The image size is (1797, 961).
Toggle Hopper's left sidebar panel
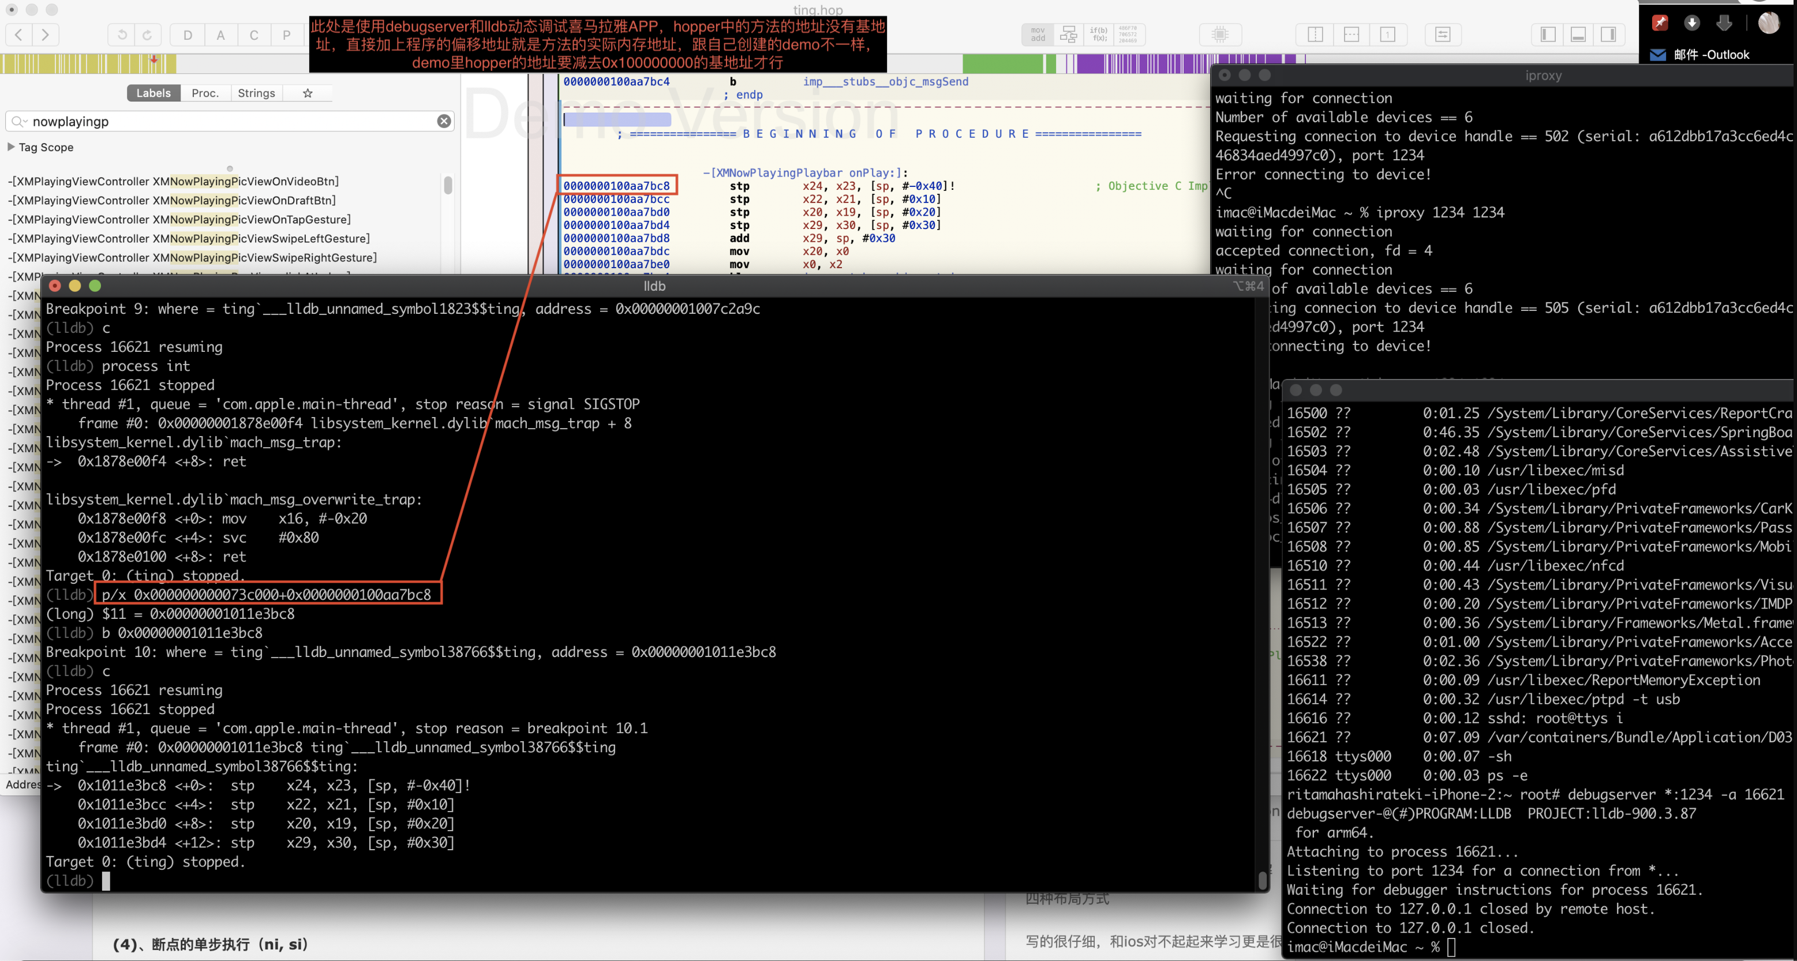click(1548, 34)
